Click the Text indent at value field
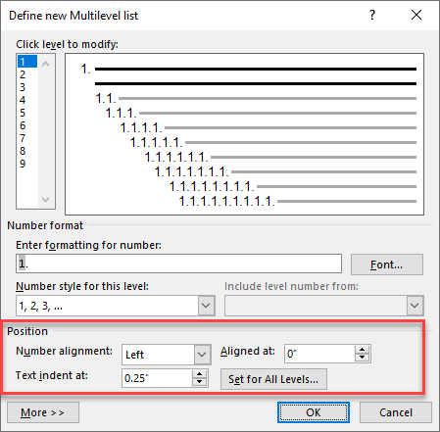 coord(157,378)
